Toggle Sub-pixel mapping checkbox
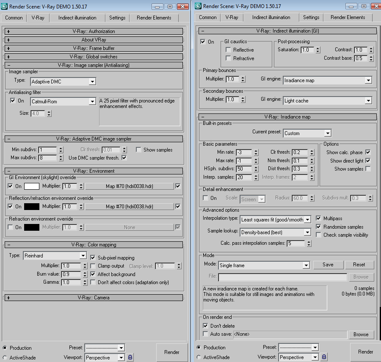Viewport: 381px width, 362px height. (93, 257)
